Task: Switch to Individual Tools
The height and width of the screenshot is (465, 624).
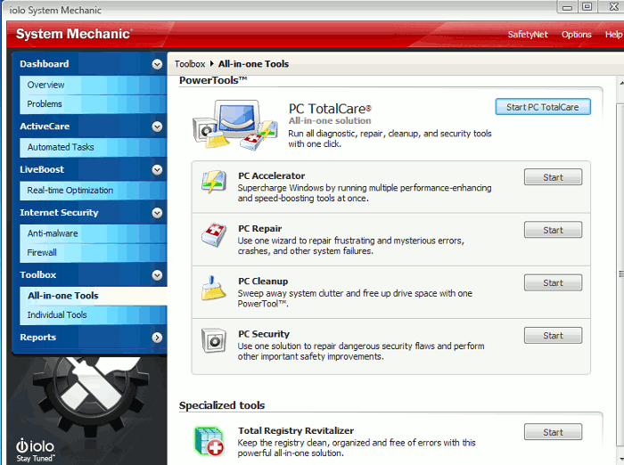Action: (93, 314)
